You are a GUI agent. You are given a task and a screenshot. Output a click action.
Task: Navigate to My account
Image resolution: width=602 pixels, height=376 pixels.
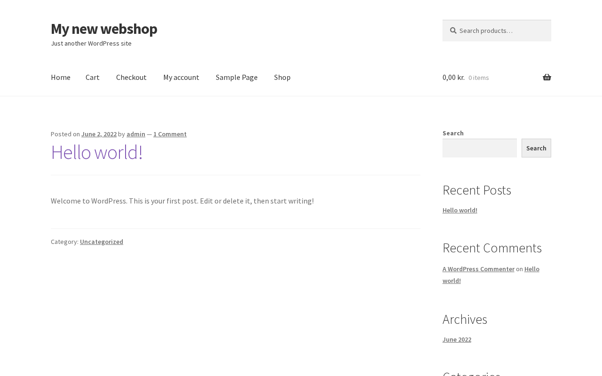pyautogui.click(x=181, y=78)
